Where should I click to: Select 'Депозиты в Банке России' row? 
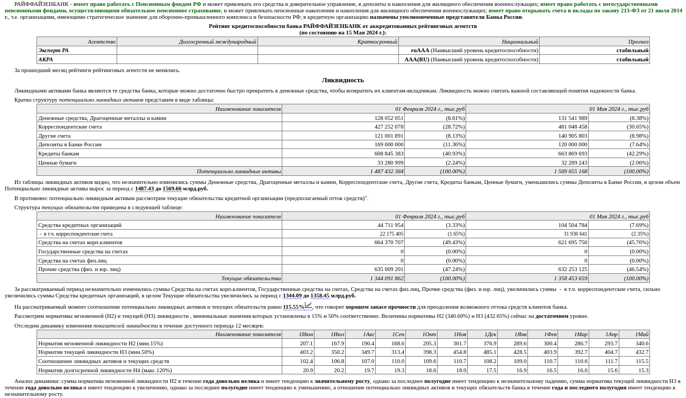(x=343, y=144)
